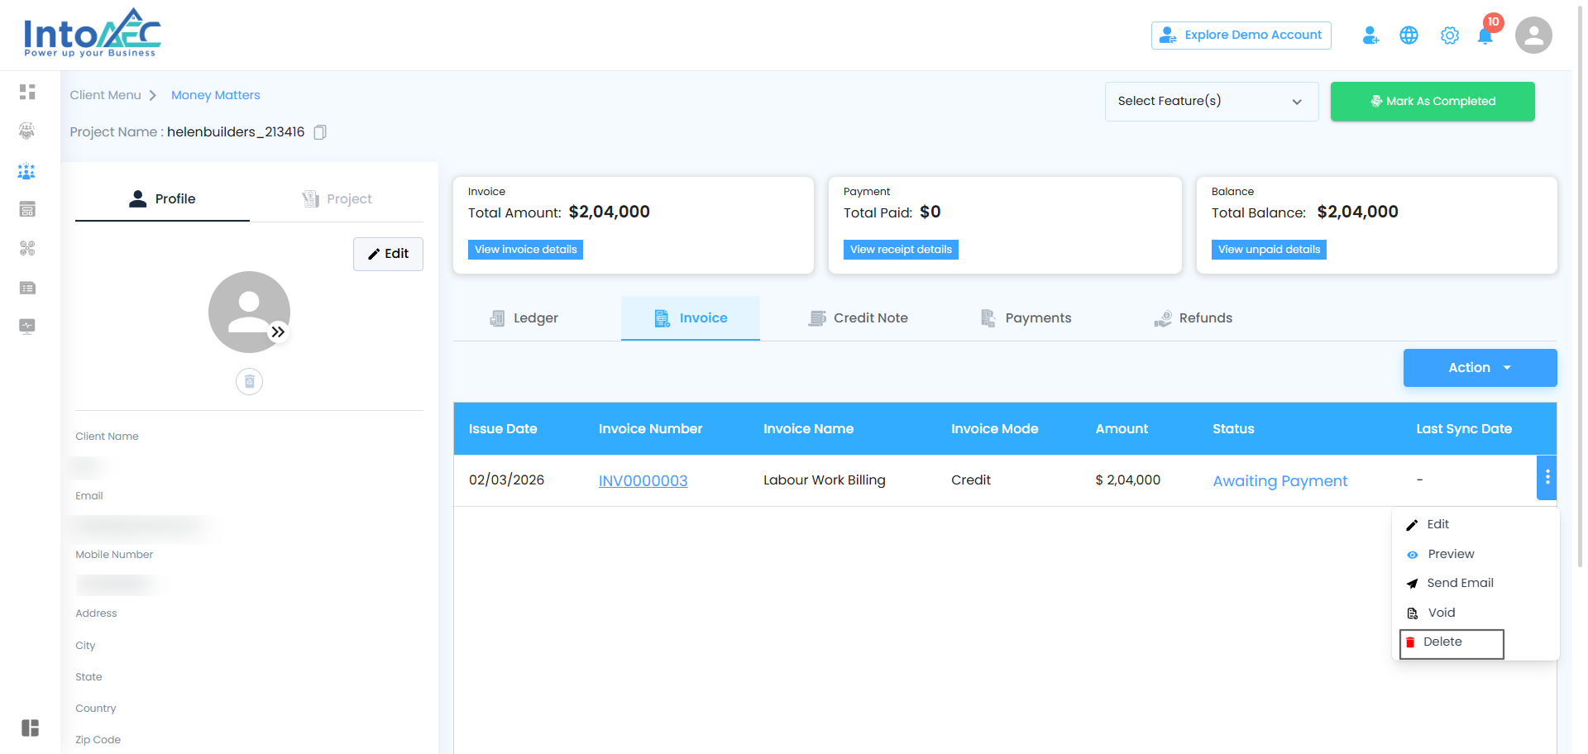The height and width of the screenshot is (754, 1588).
Task: Open the Action dropdown button
Action: click(x=1480, y=368)
